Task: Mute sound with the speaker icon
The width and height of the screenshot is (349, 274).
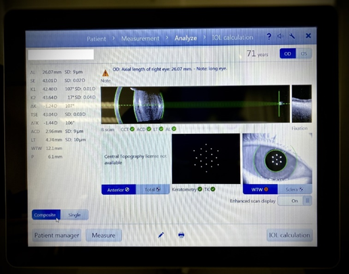Action: click(280, 36)
